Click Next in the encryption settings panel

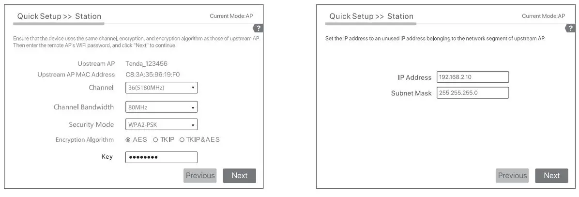(239, 176)
